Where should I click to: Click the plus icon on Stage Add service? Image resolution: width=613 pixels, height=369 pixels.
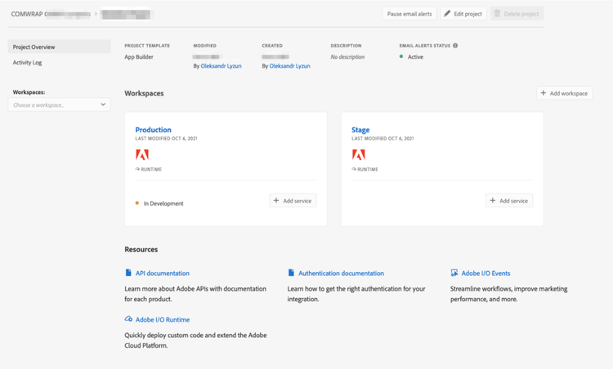coord(493,200)
